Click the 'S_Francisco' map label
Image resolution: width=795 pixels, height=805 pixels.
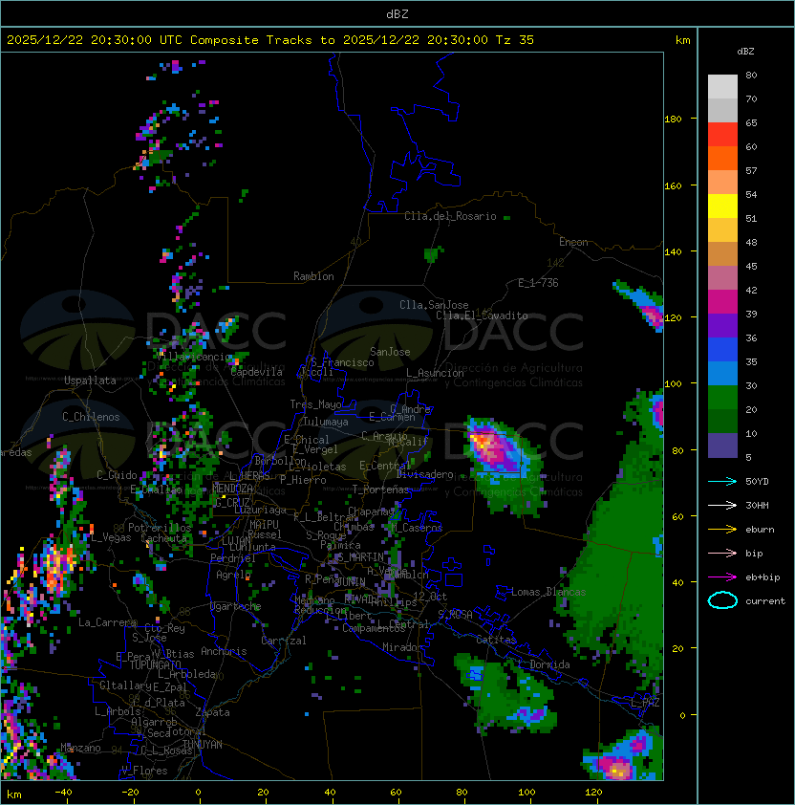pos(342,362)
